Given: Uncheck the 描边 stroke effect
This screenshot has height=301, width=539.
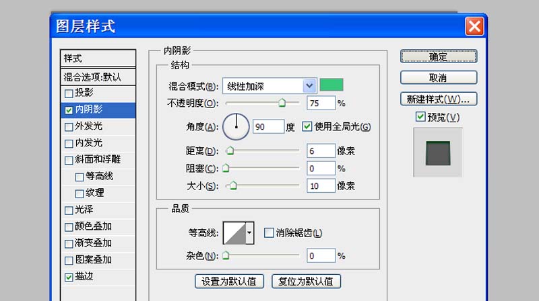Looking at the screenshot, I should point(69,276).
